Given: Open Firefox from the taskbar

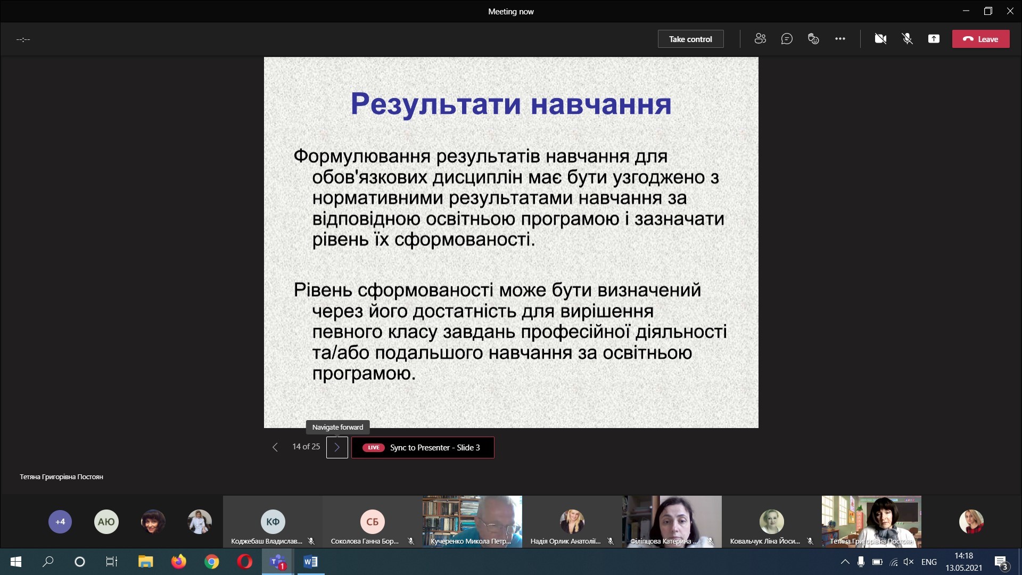Looking at the screenshot, I should [x=179, y=562].
